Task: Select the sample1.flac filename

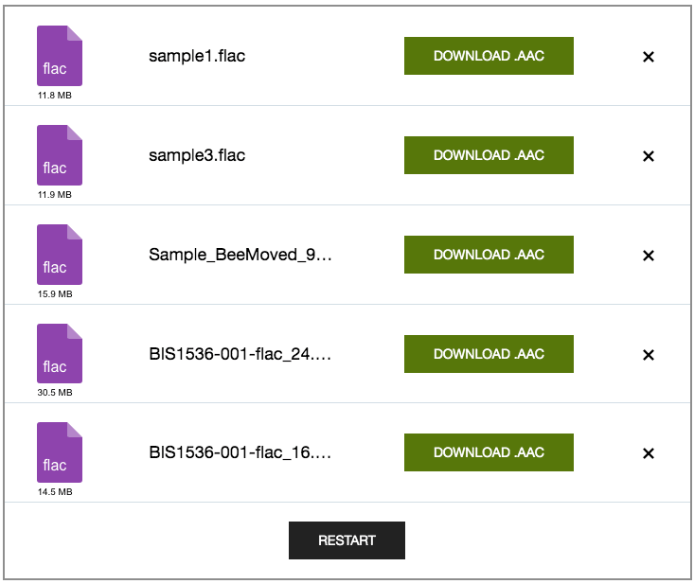Action: coord(197,56)
